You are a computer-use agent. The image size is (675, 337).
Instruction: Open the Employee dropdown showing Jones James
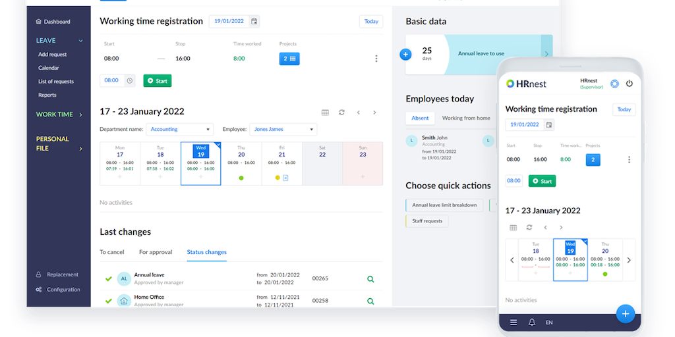[283, 130]
